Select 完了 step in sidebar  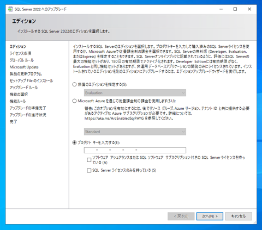coord(13,122)
